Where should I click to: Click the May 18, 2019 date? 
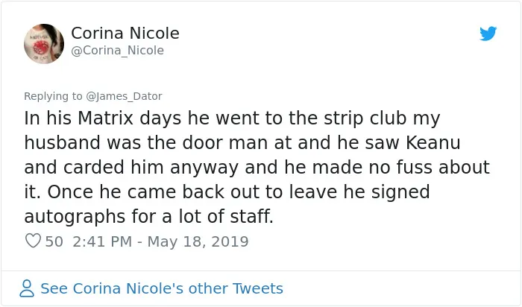(x=198, y=242)
